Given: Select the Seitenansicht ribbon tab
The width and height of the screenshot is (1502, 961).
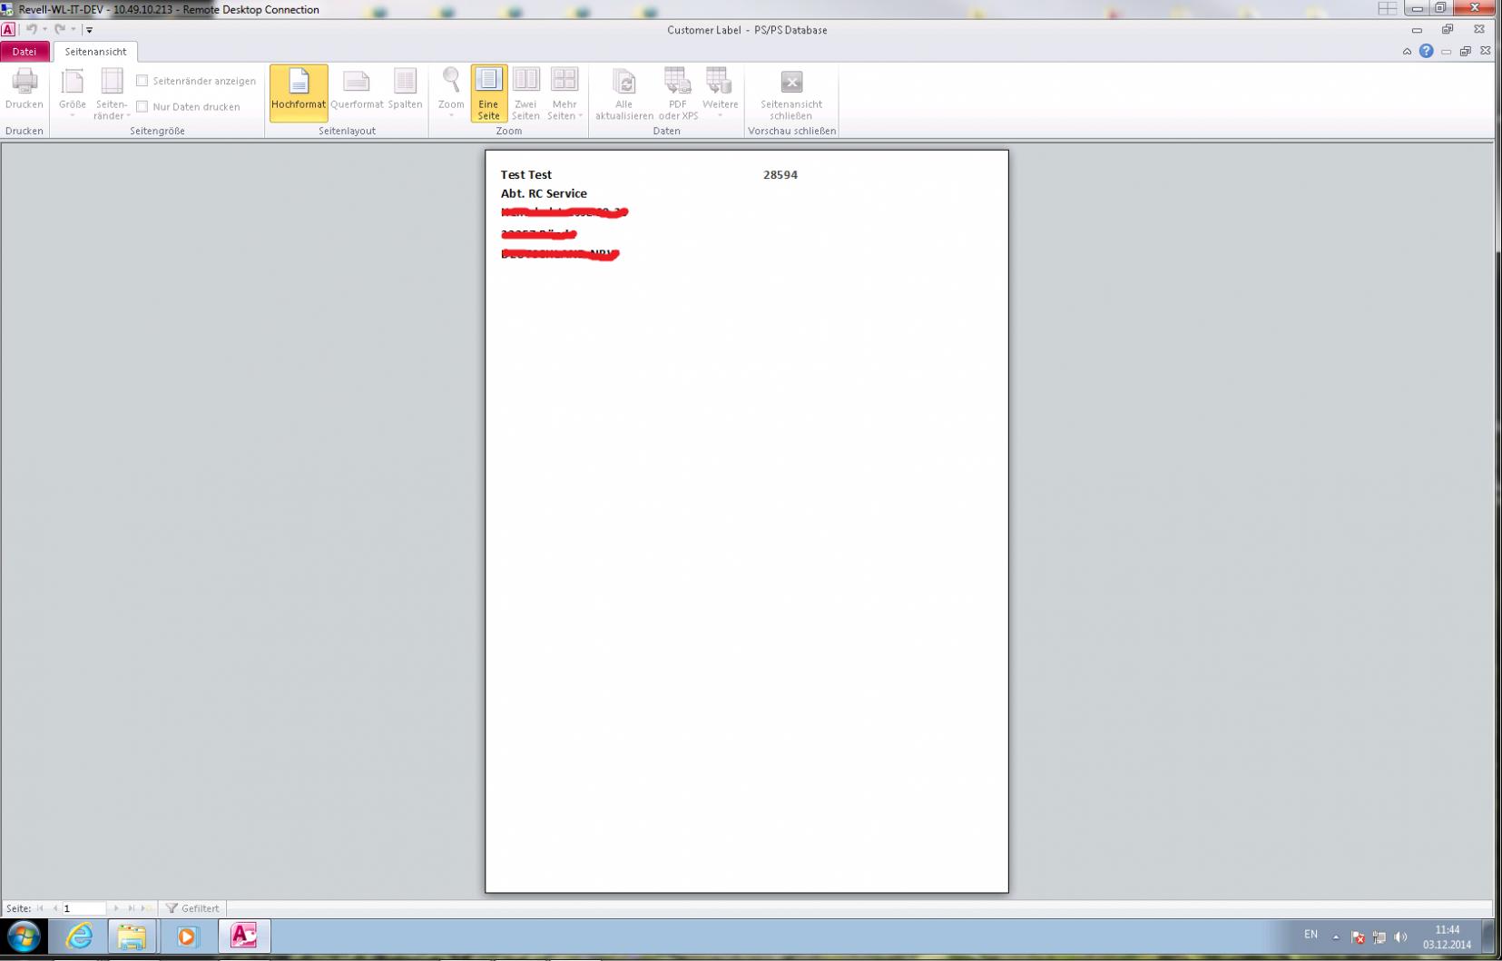Looking at the screenshot, I should point(95,52).
